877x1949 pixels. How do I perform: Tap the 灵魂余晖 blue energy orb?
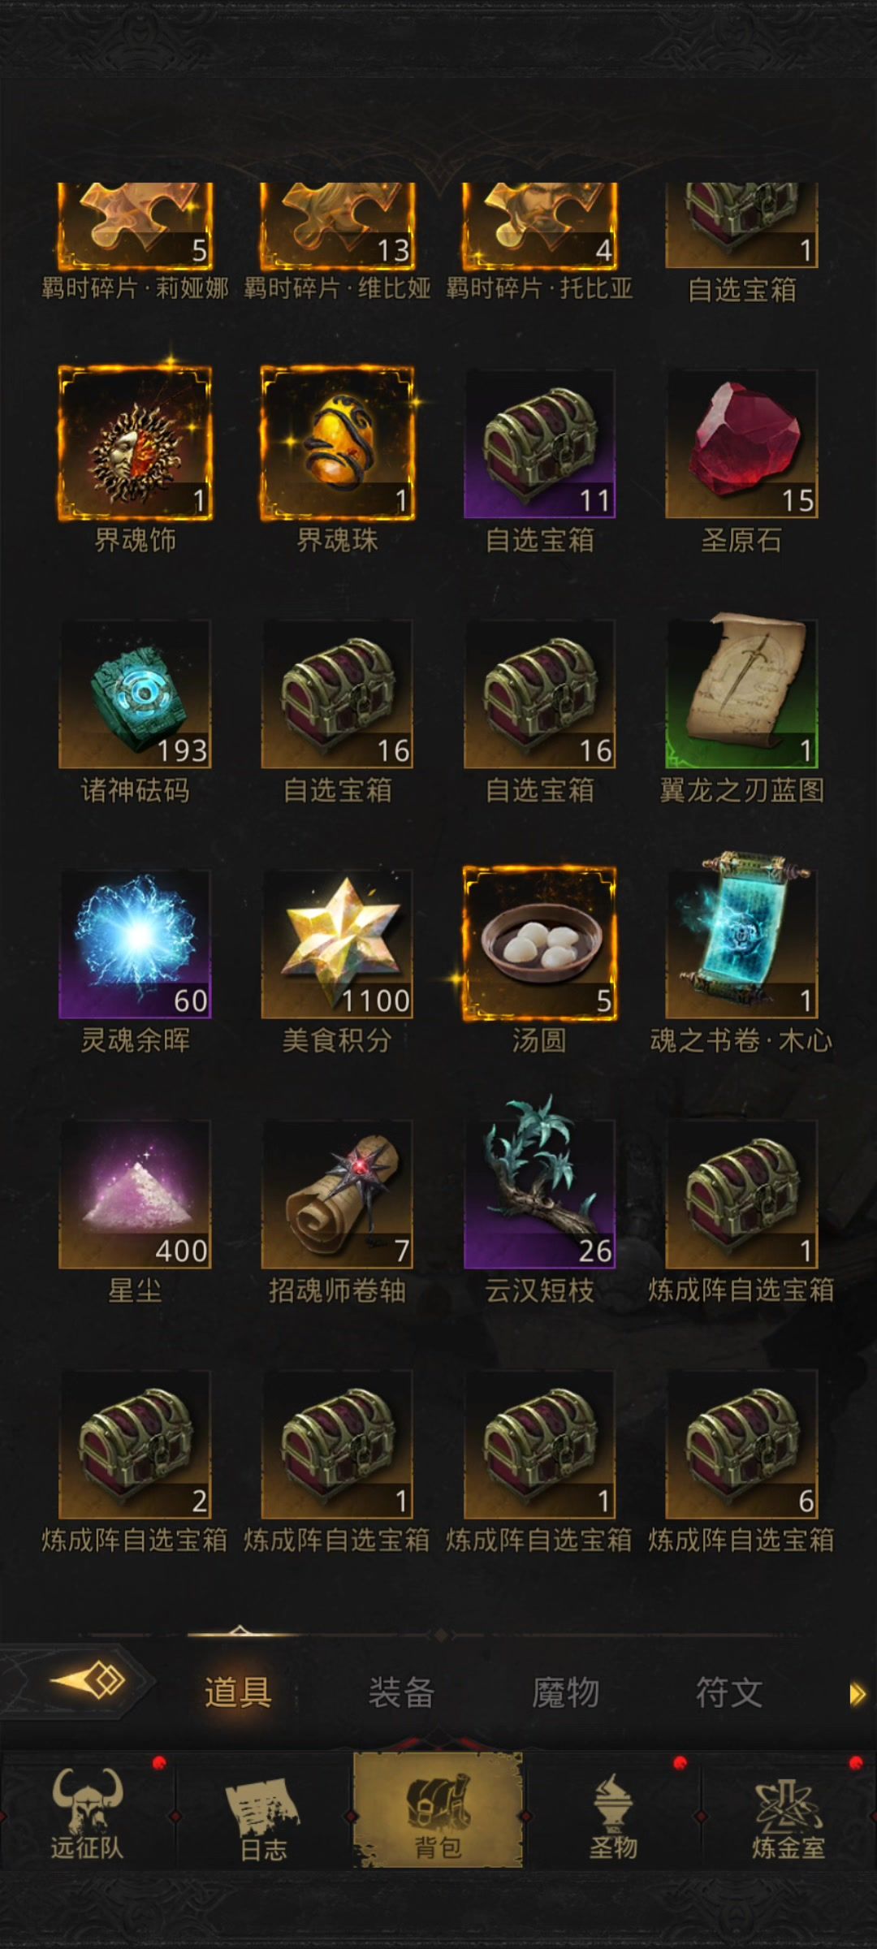pyautogui.click(x=135, y=944)
